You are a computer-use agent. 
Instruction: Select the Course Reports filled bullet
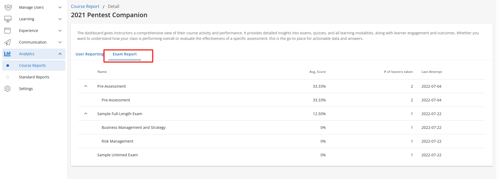pos(8,65)
